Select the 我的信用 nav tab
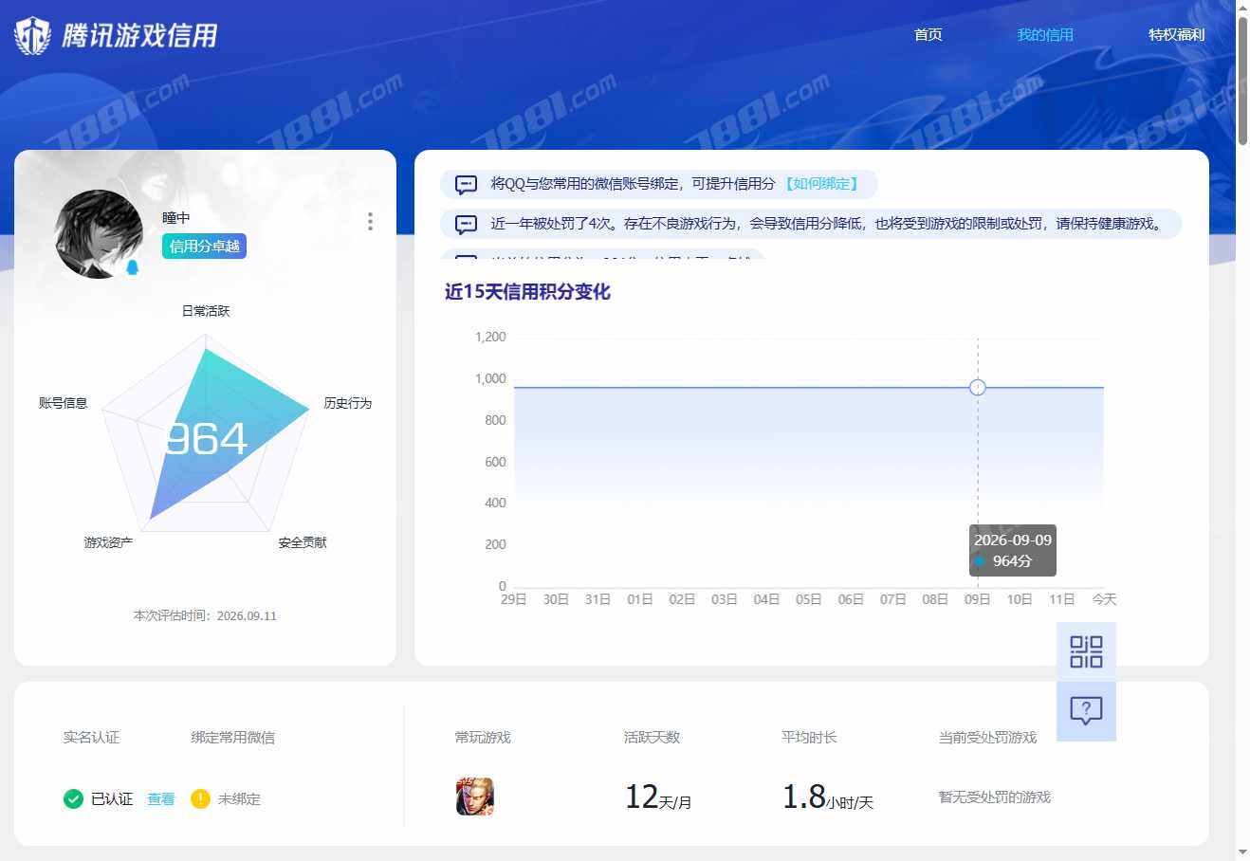1250x861 pixels. point(1045,35)
